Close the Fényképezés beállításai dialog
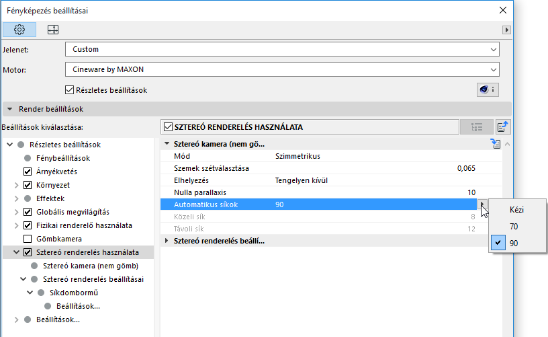The image size is (548, 337). click(503, 10)
